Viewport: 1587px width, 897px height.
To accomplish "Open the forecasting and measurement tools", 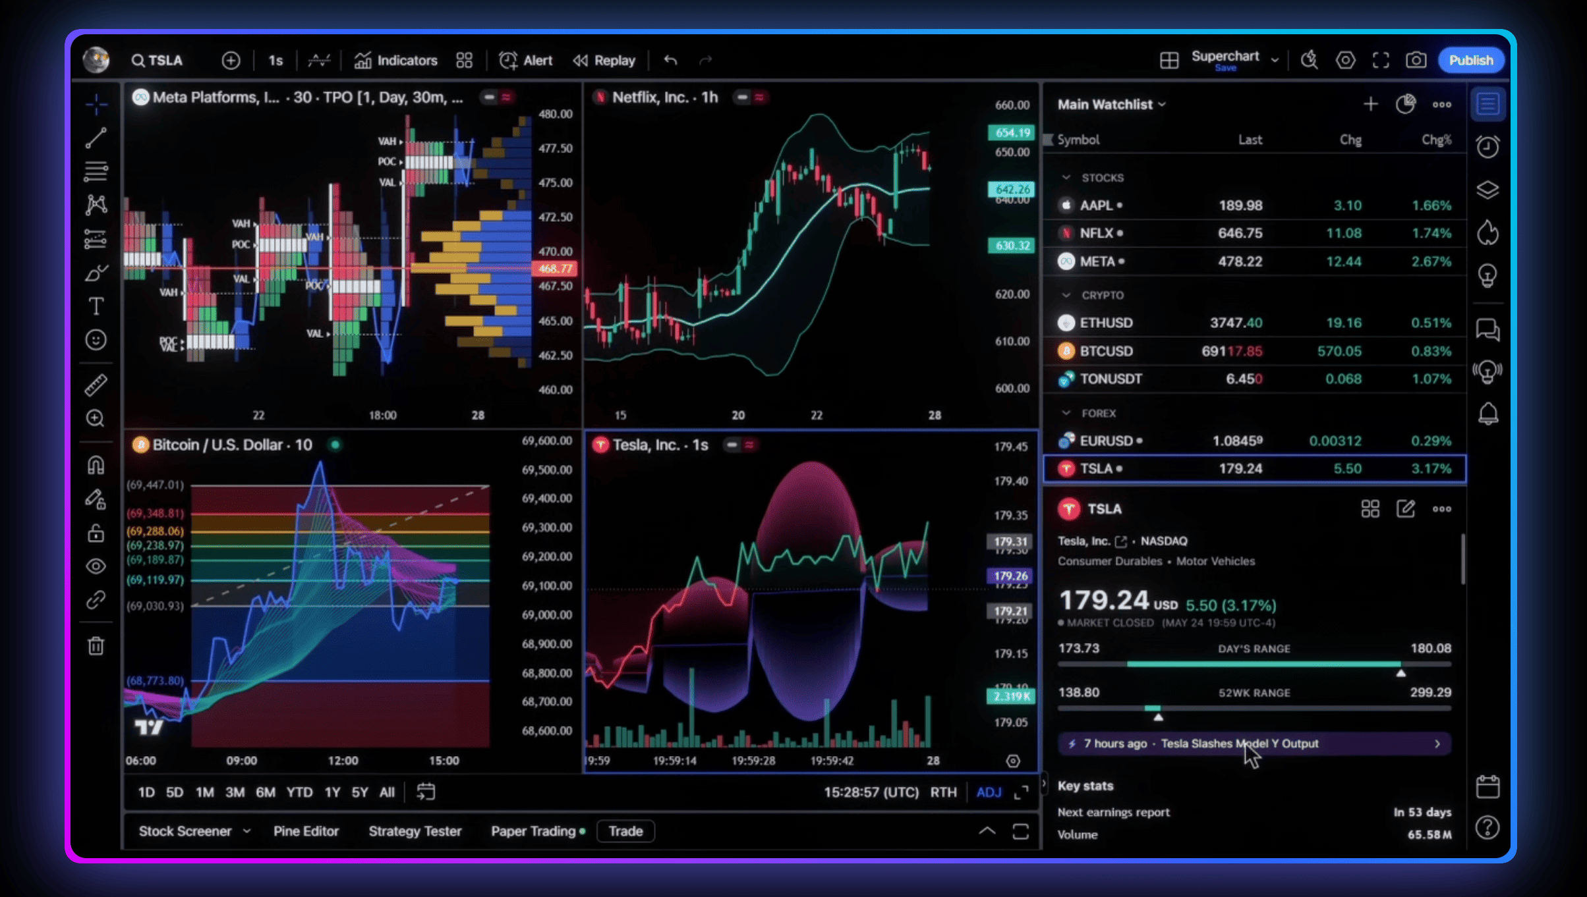I will pyautogui.click(x=96, y=238).
